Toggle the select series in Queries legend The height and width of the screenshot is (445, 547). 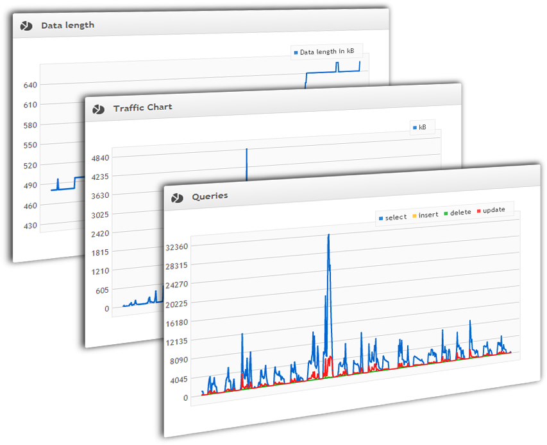(393, 218)
